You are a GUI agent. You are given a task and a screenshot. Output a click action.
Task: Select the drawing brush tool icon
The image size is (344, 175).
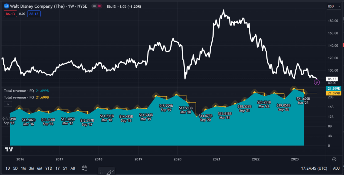(x=110, y=172)
